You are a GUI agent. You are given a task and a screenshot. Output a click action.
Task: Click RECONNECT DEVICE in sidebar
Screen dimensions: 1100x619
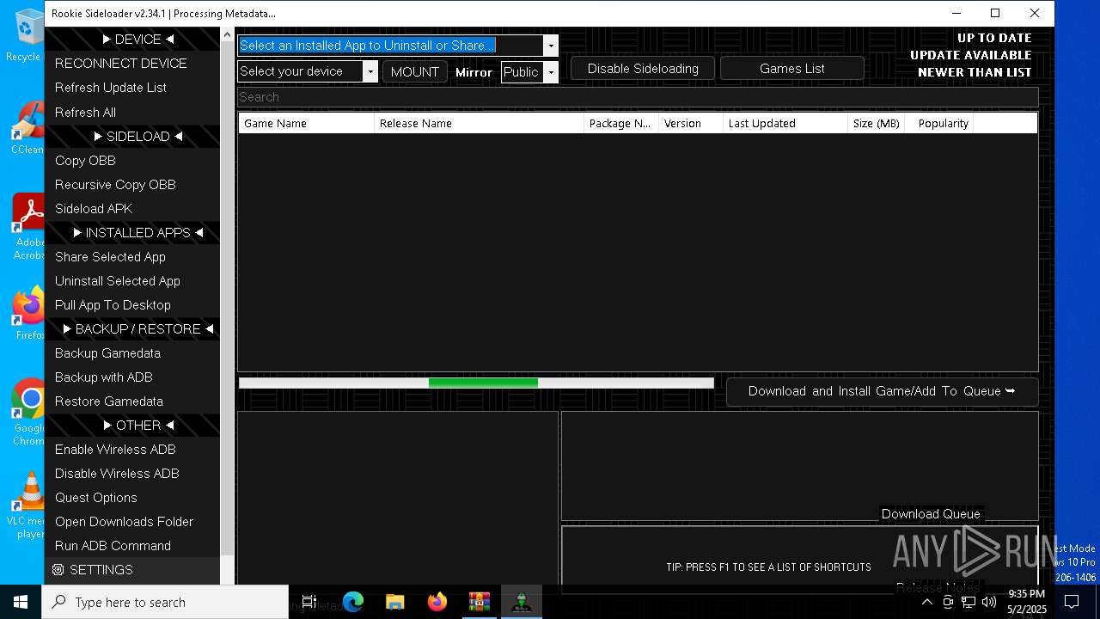pos(132,64)
